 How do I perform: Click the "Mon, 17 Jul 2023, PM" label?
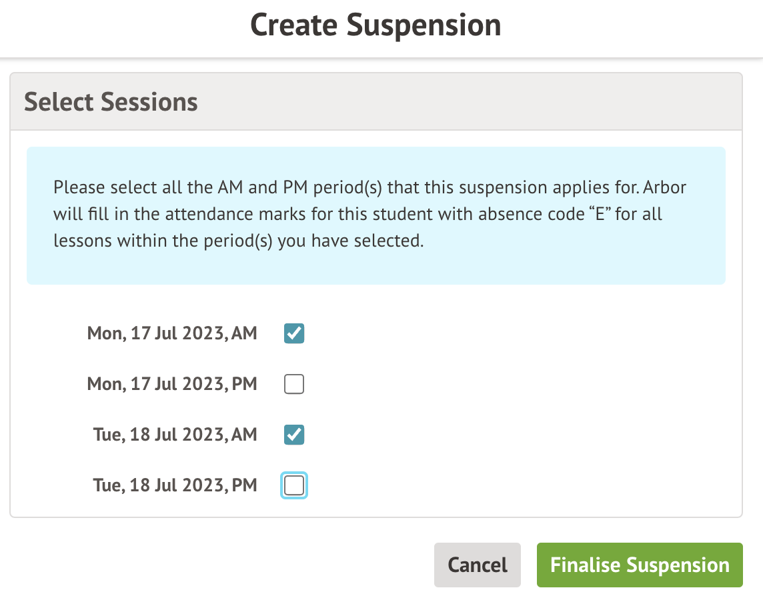tap(172, 384)
